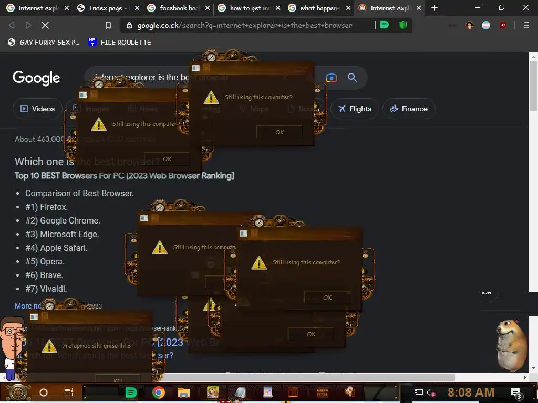This screenshot has height=403, width=538.
Task: Click OK in dialog overlapping 'Which one is'
Action: click(167, 159)
